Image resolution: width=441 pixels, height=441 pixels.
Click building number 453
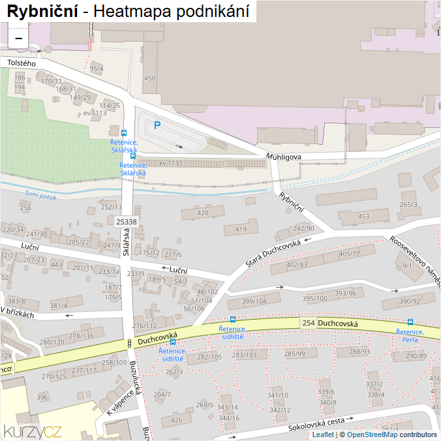363,217
